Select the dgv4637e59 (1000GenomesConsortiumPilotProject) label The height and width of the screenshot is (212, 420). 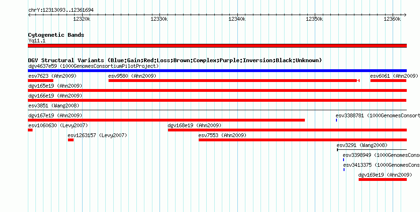point(93,66)
